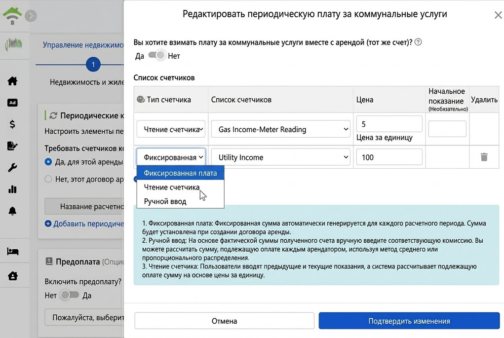Click the Недвижимость и жиле step label
Viewport: 504px width, 338px height.
pyautogui.click(x=87, y=82)
